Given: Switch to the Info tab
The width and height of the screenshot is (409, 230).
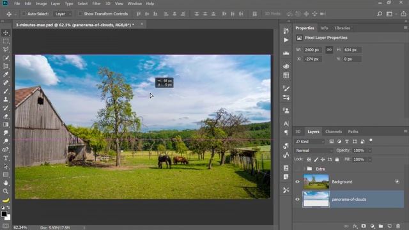Looking at the screenshot, I should coord(324,28).
